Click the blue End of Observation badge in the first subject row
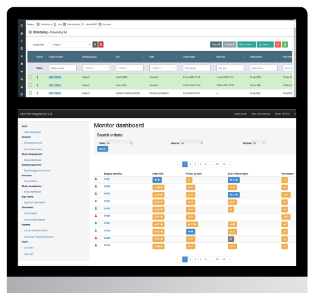The height and width of the screenshot is (293, 313). [x=234, y=180]
